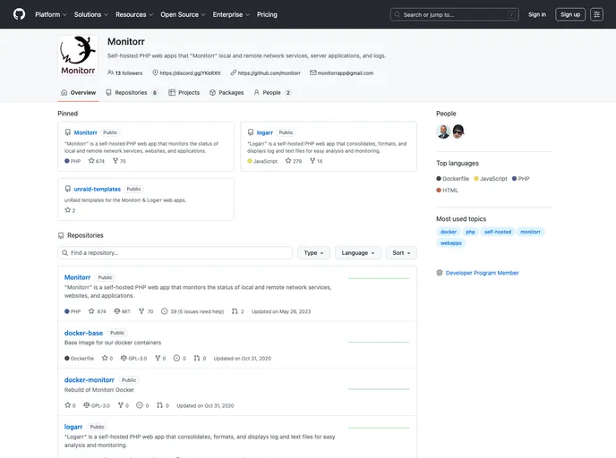Open the Type filter dropdown
The width and height of the screenshot is (616, 458).
313,253
